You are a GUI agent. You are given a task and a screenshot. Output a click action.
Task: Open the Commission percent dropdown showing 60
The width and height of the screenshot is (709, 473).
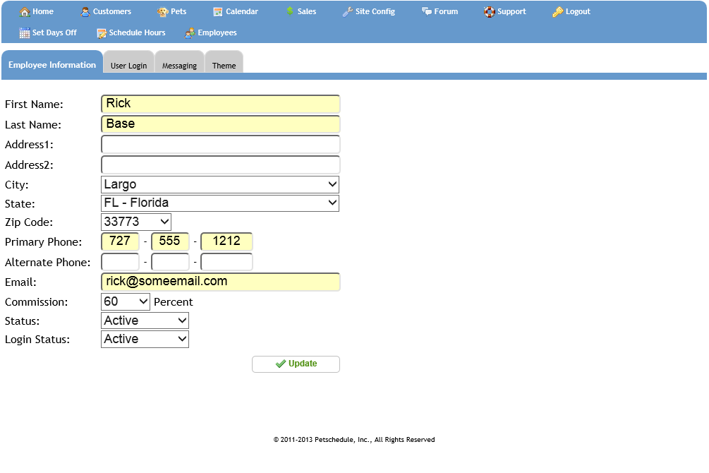[126, 302]
